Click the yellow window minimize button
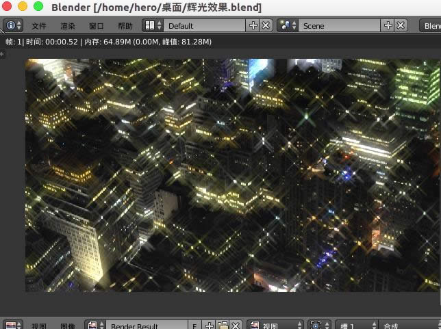441x329 pixels. (x=23, y=6)
